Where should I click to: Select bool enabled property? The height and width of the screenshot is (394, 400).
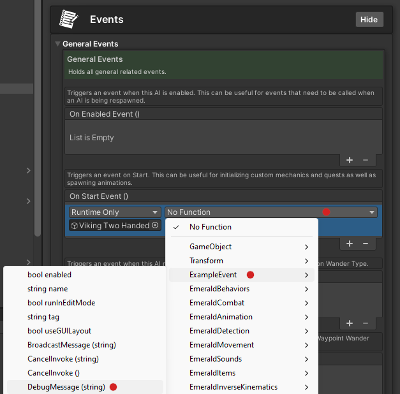coord(50,275)
